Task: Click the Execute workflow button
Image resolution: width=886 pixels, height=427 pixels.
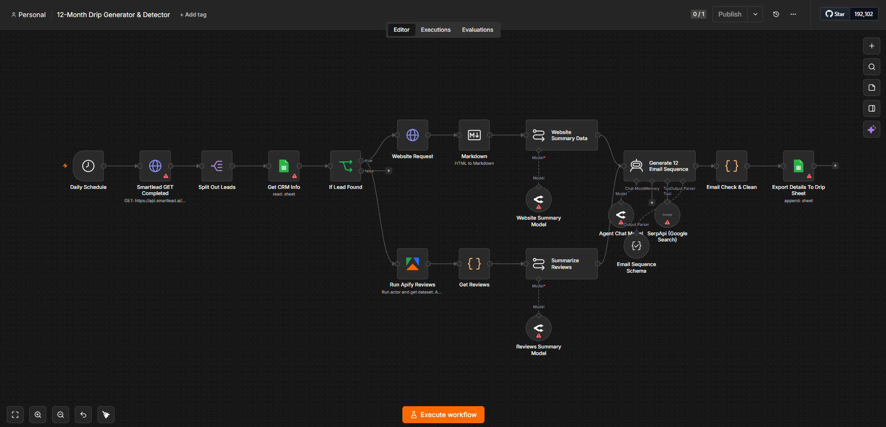Action: (443, 415)
